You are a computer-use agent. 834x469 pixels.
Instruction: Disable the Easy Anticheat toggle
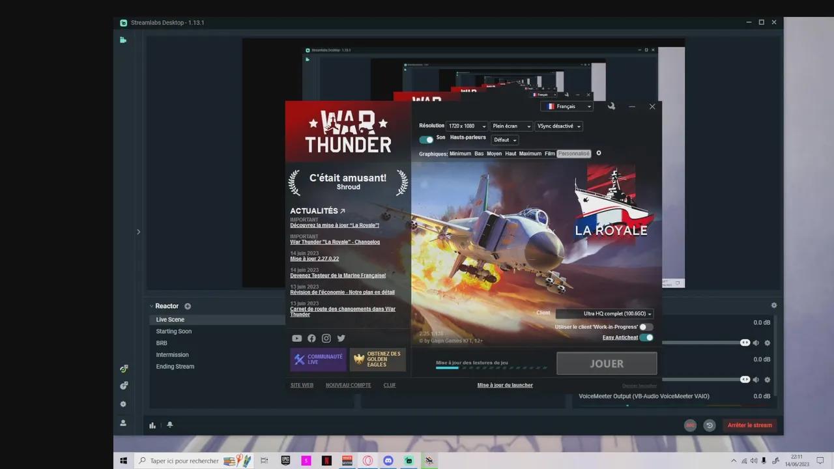point(646,337)
